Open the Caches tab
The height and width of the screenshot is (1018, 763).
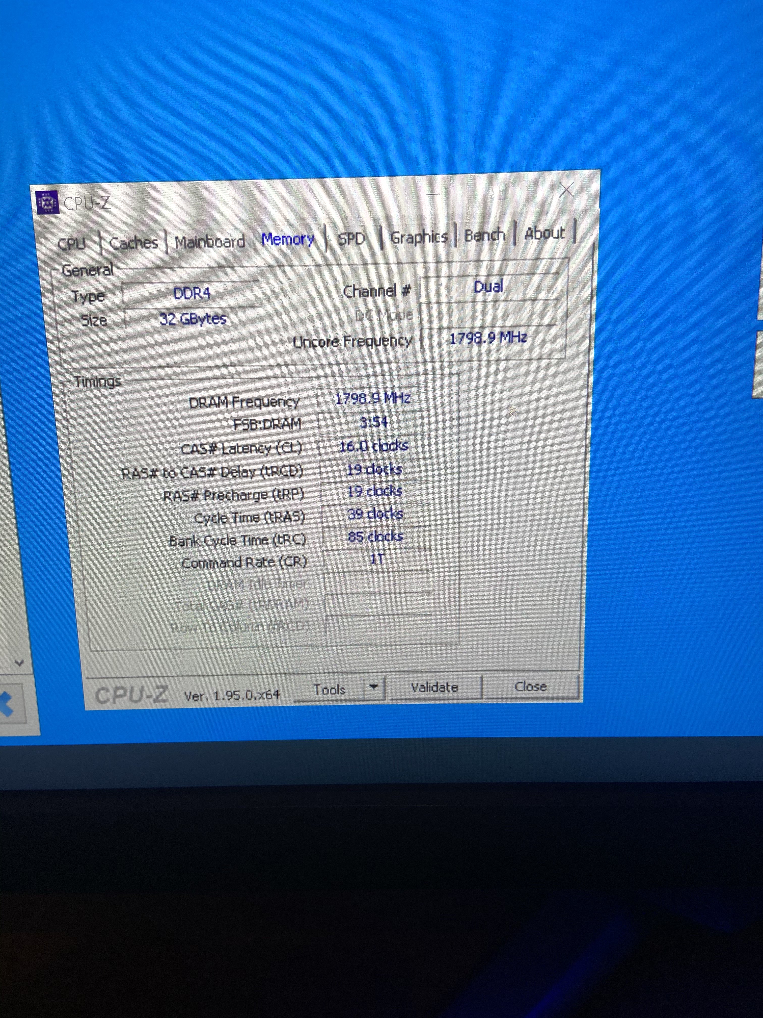coord(133,243)
